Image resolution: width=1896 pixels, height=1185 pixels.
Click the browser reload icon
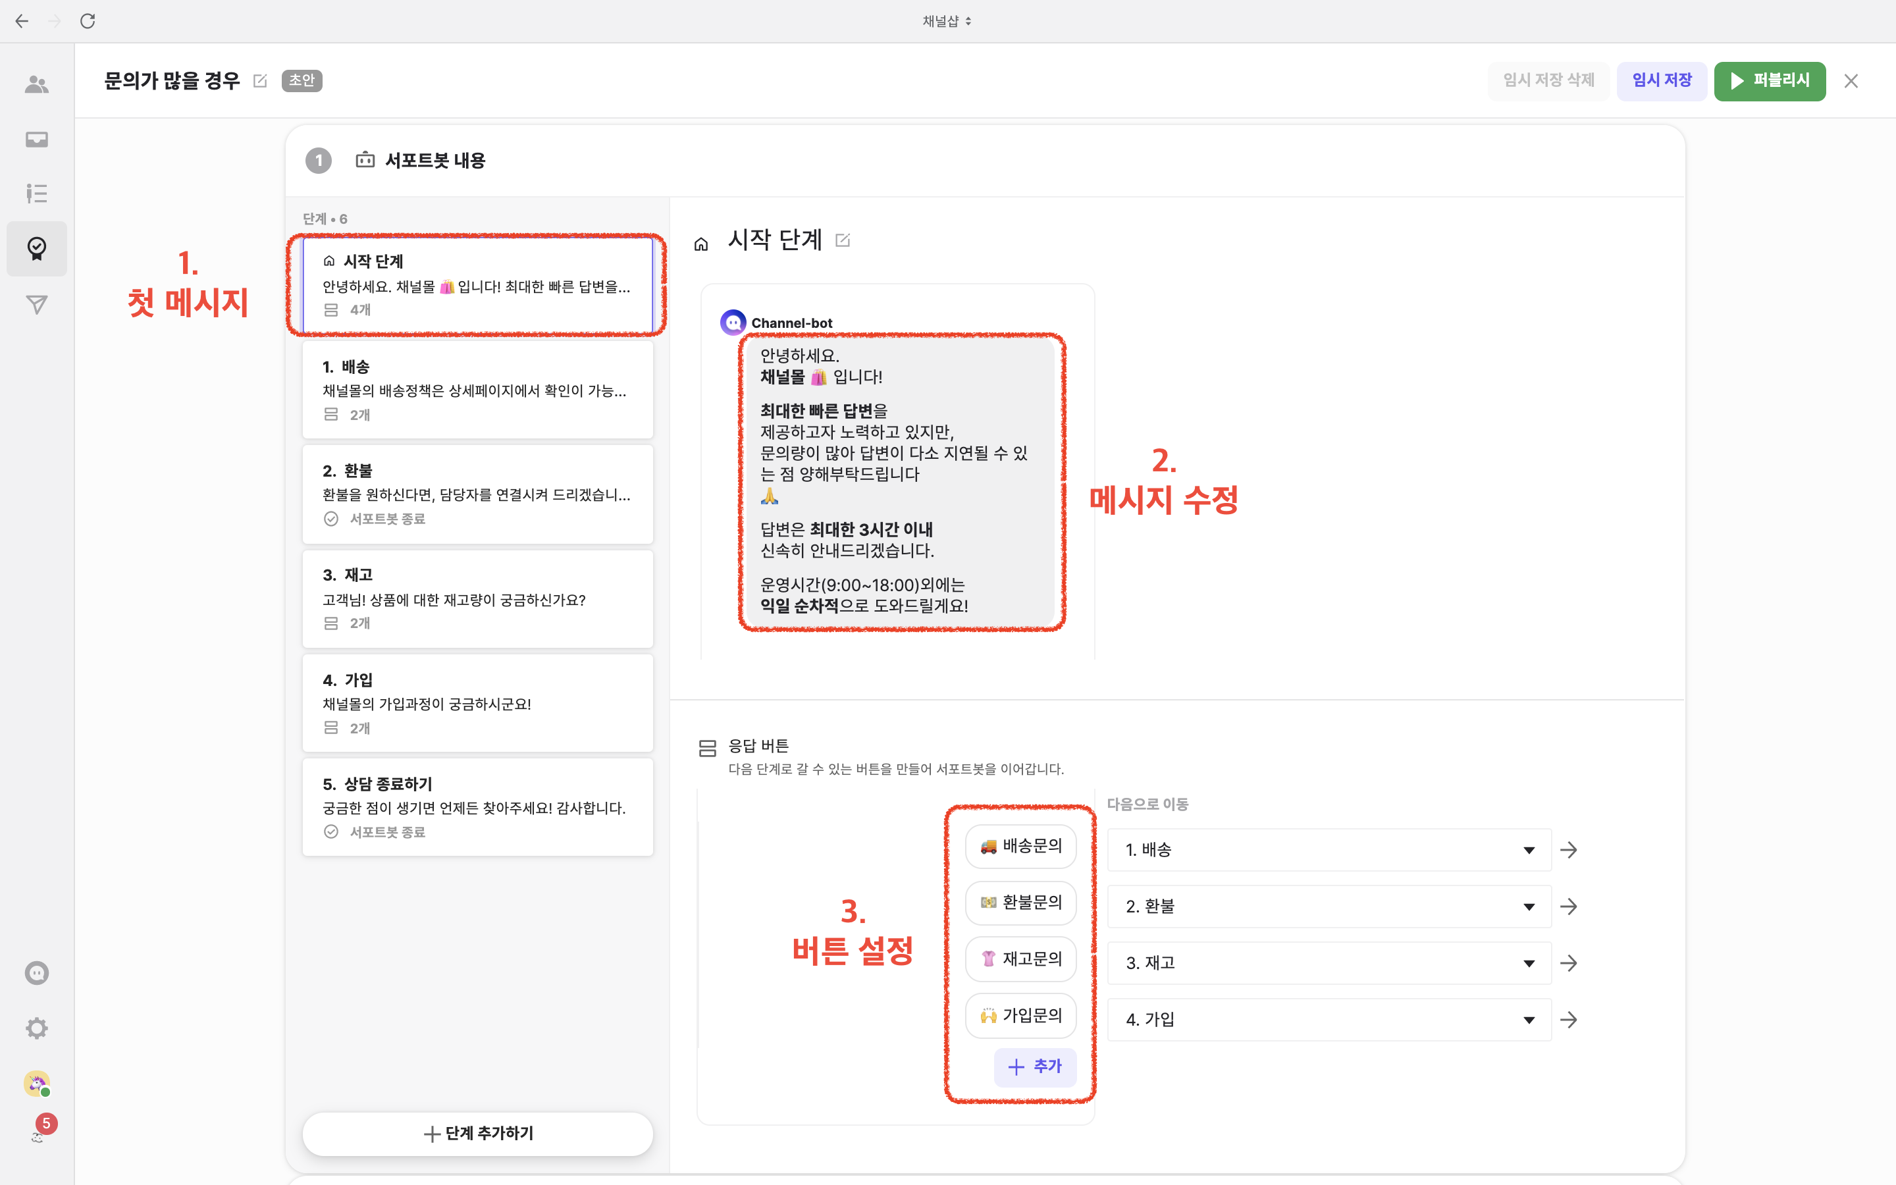(88, 21)
